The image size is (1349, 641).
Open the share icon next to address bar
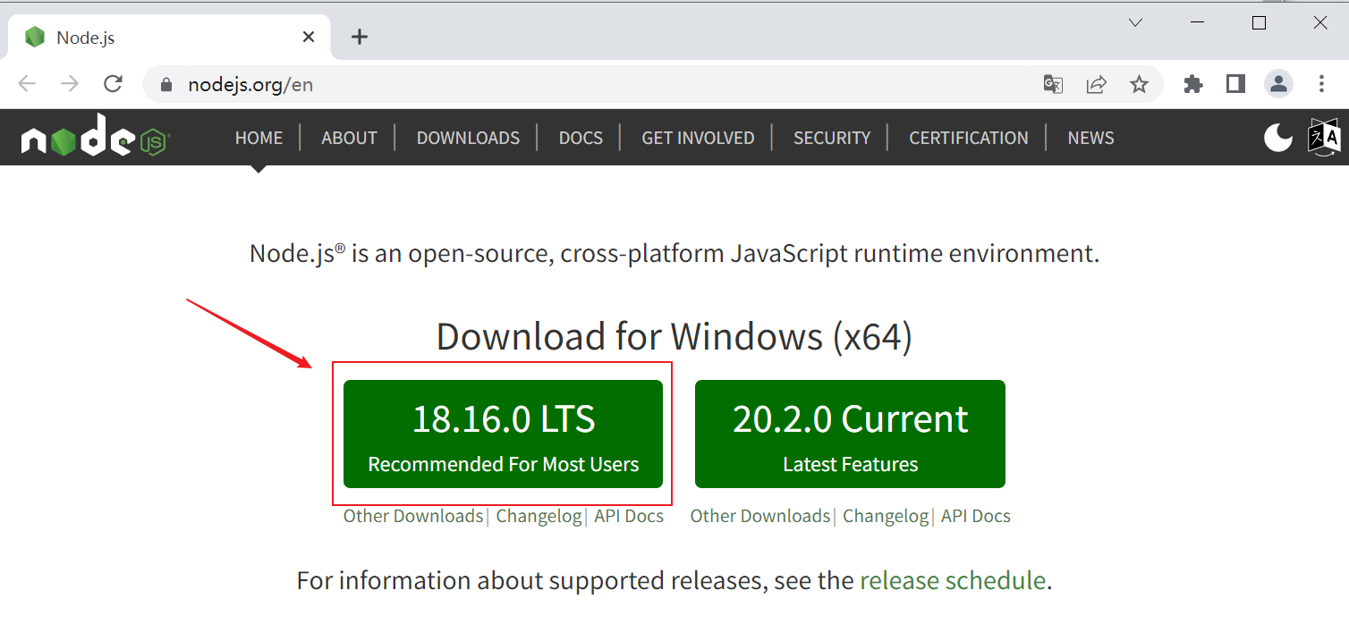1097,84
